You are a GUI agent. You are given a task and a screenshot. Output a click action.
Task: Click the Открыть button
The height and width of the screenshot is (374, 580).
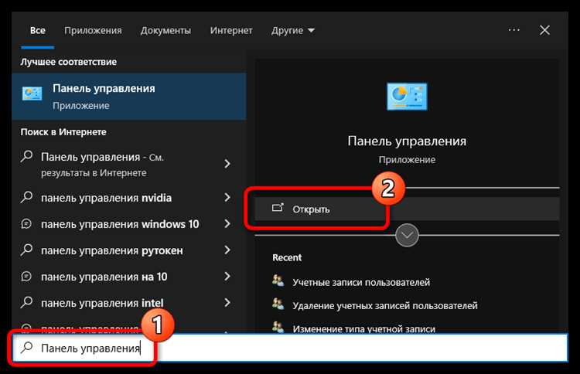point(407,209)
